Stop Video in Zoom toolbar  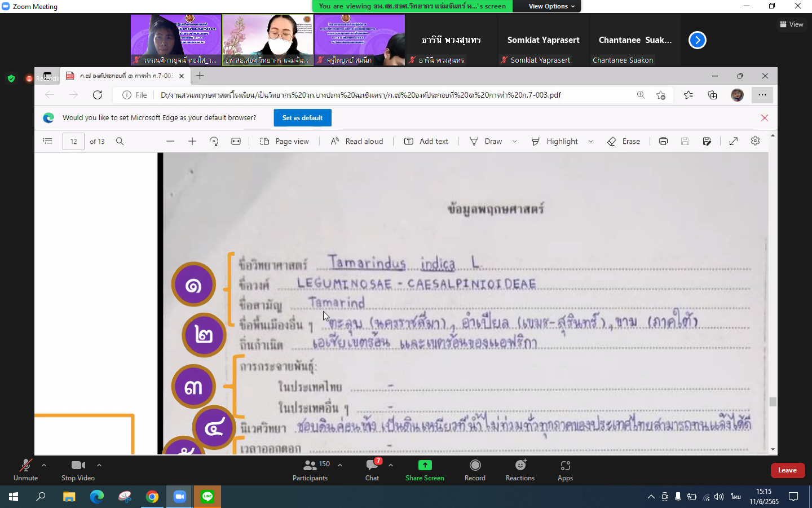click(x=78, y=470)
